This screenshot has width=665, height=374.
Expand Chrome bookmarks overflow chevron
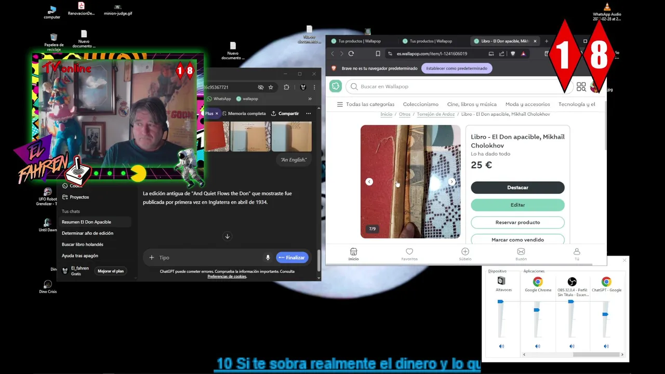310,99
